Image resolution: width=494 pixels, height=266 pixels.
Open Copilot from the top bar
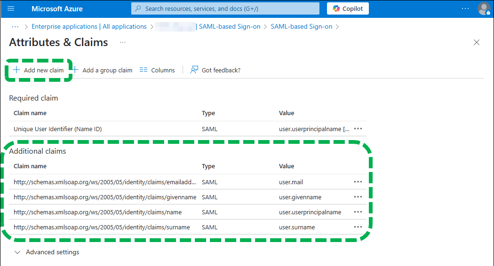pos(348,8)
